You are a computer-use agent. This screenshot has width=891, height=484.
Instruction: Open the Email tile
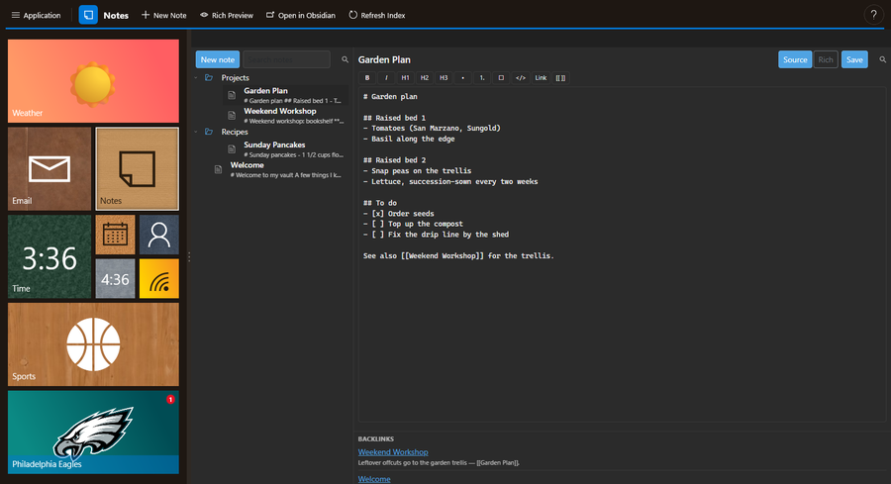[x=49, y=168]
